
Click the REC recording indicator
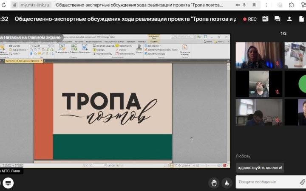point(249,19)
